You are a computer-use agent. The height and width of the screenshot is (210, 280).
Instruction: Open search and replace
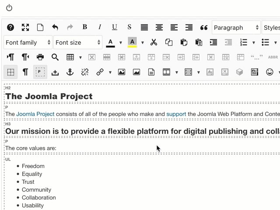tap(55, 57)
